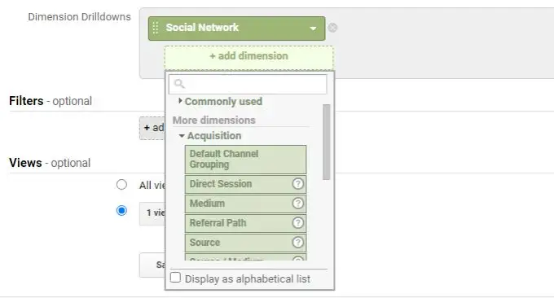Expand the Commonly used group

coord(220,102)
